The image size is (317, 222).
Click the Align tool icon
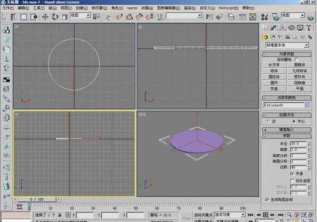tap(219, 17)
